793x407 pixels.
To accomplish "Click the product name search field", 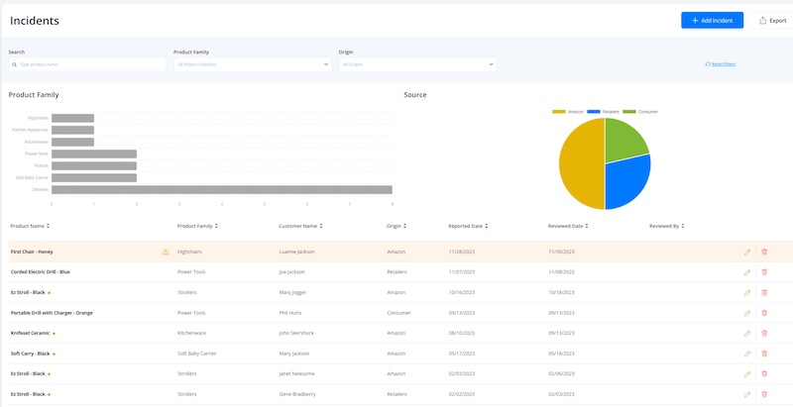I will (87, 64).
